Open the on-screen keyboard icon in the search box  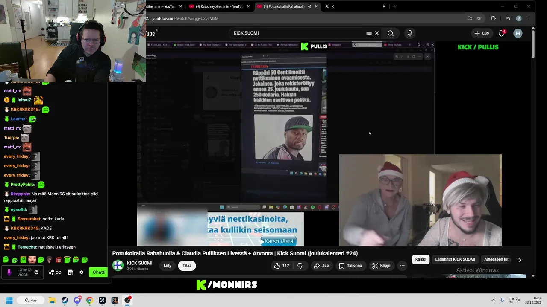point(369,33)
